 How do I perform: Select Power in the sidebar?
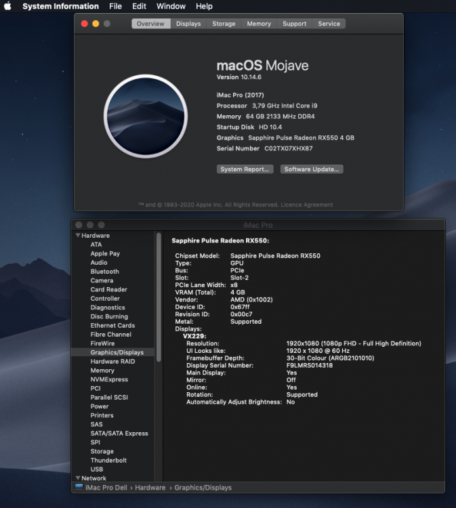100,406
